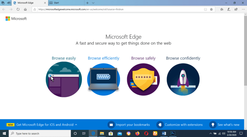Image resolution: width=247 pixels, height=137 pixels.
Task: Click the Refresh page icon
Action: pyautogui.click(x=18, y=9)
